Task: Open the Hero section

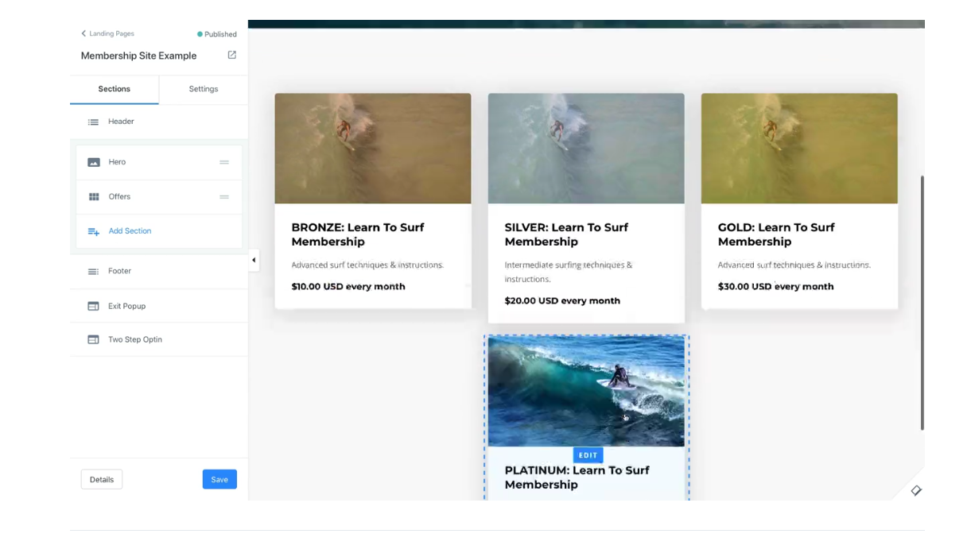Action: [x=159, y=162]
